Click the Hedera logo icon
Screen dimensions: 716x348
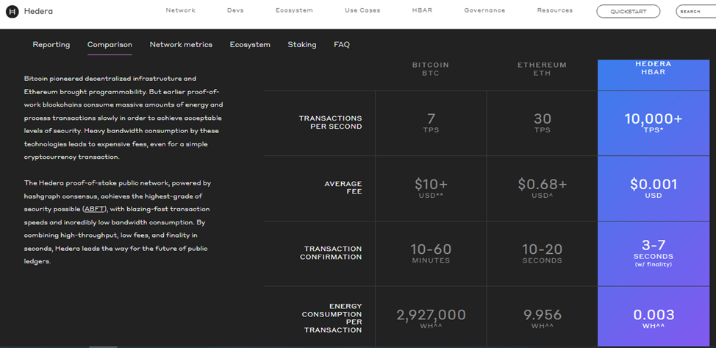coord(12,12)
